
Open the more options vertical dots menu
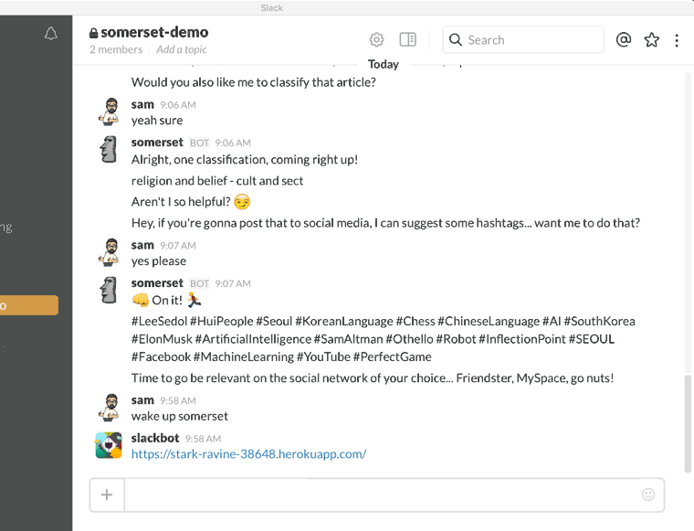[x=677, y=40]
